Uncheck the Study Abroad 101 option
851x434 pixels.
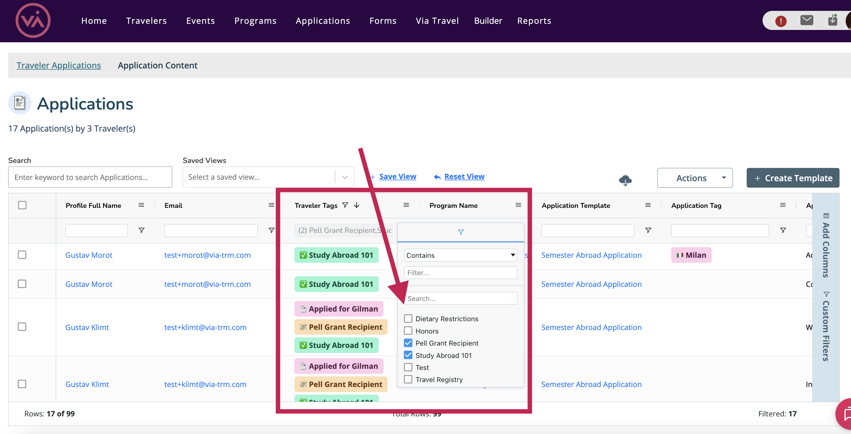(x=408, y=355)
